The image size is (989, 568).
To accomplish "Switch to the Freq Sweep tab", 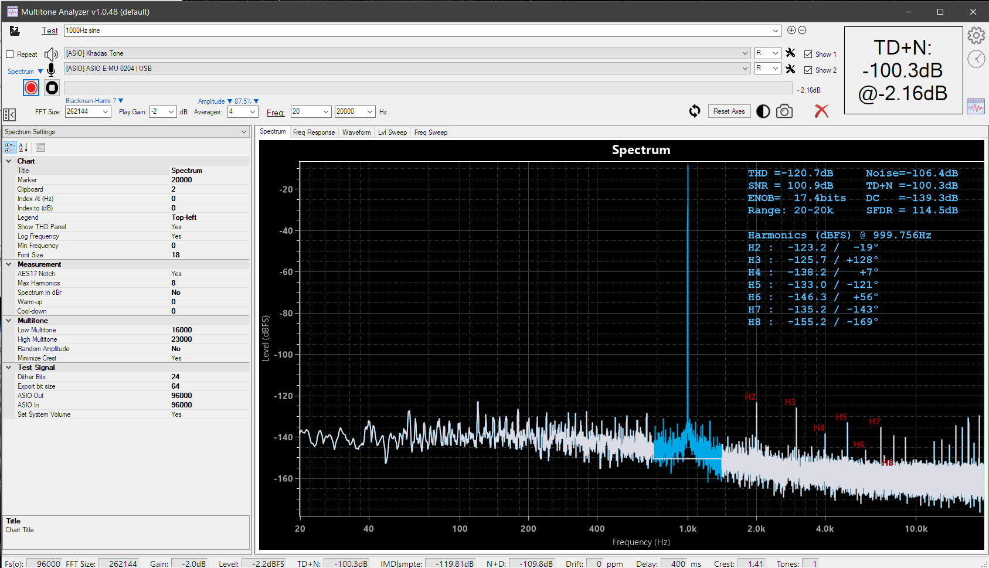I will pyautogui.click(x=431, y=132).
